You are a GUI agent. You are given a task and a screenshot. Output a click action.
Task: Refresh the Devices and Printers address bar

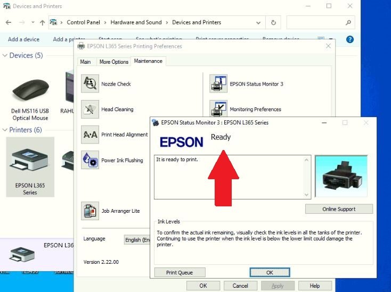point(273,23)
